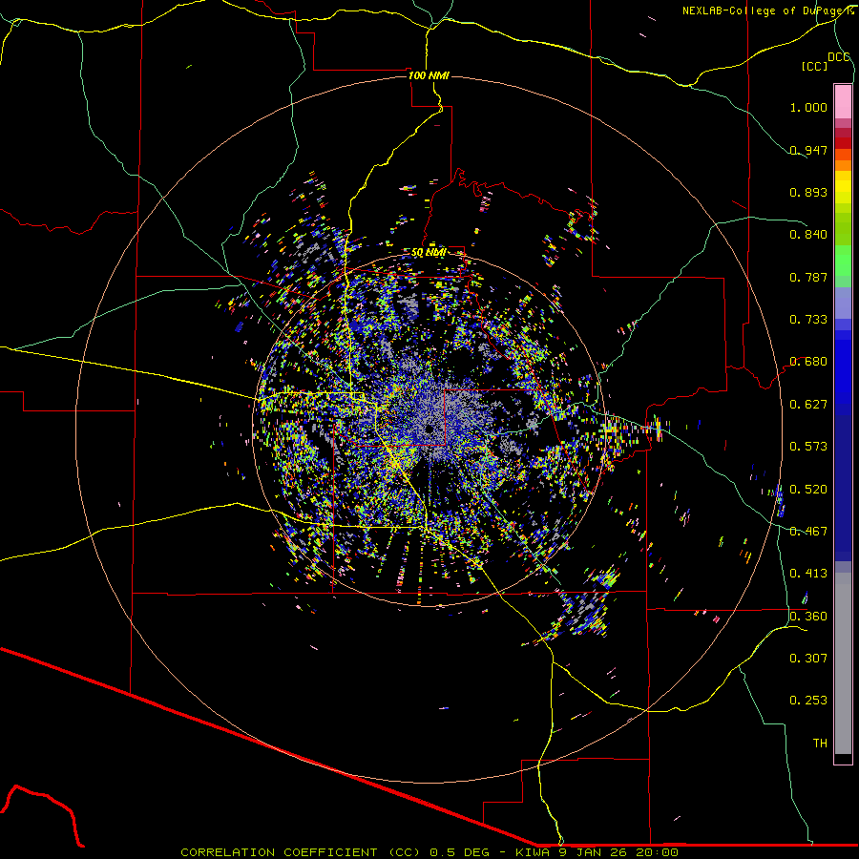The height and width of the screenshot is (859, 859).
Task: Click the 0.947 value on the color scale
Action: click(808, 150)
